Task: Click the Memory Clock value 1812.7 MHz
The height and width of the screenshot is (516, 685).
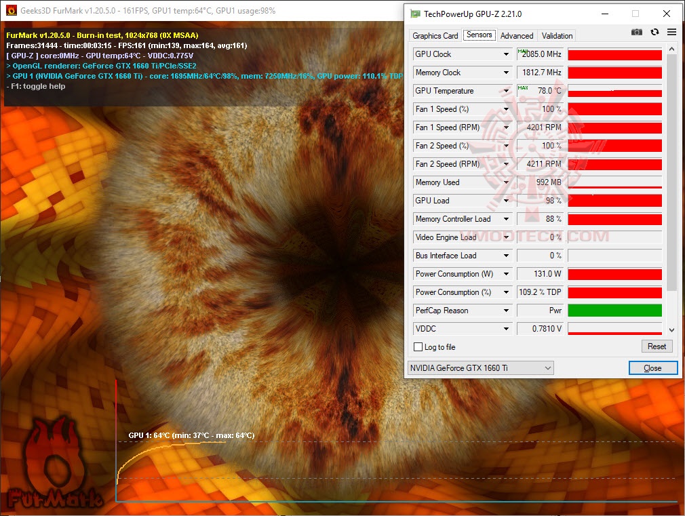Action: [x=540, y=73]
